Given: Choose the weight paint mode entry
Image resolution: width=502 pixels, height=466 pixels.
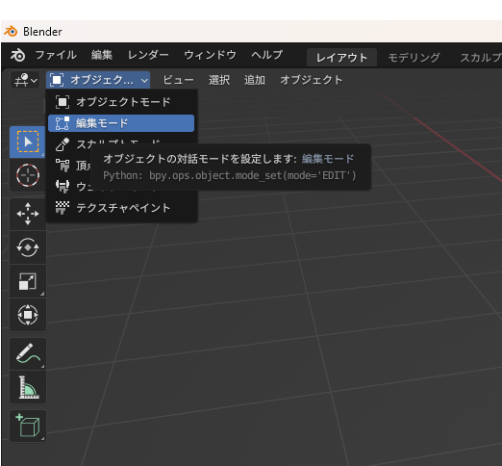Looking at the screenshot, I should [69, 187].
